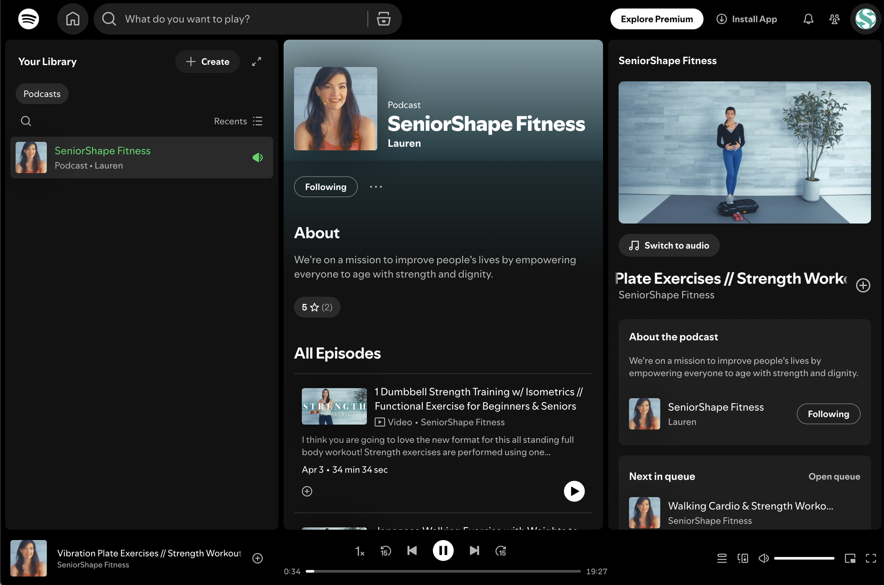The image size is (884, 585).
Task: Go to Home via the house icon
Action: coord(73,19)
